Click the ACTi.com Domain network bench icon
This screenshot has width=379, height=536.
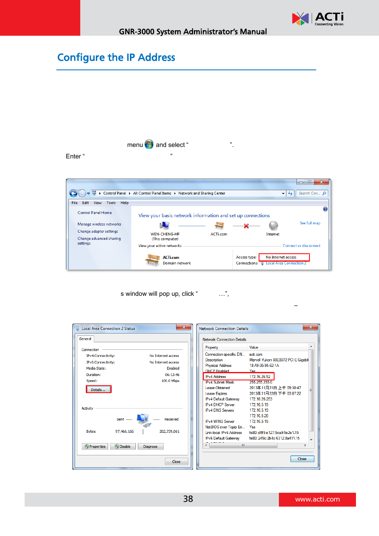click(x=152, y=260)
